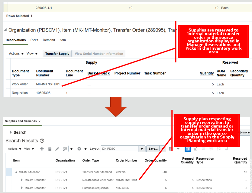The width and height of the screenshot is (252, 193).
Task: Switch to the Item tab
Action: pyautogui.click(x=63, y=40)
